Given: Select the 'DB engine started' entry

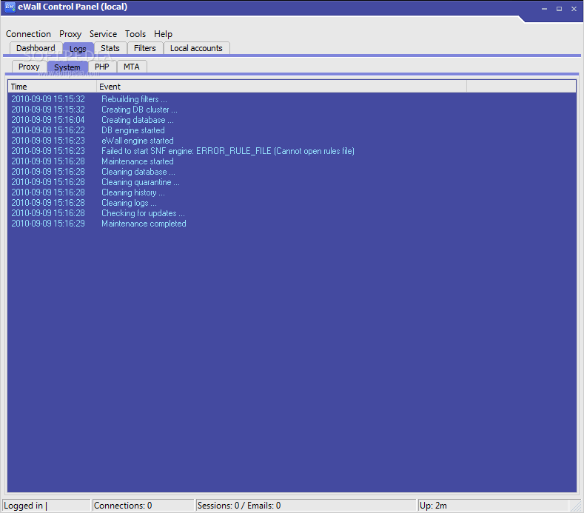Looking at the screenshot, I should tap(292, 130).
